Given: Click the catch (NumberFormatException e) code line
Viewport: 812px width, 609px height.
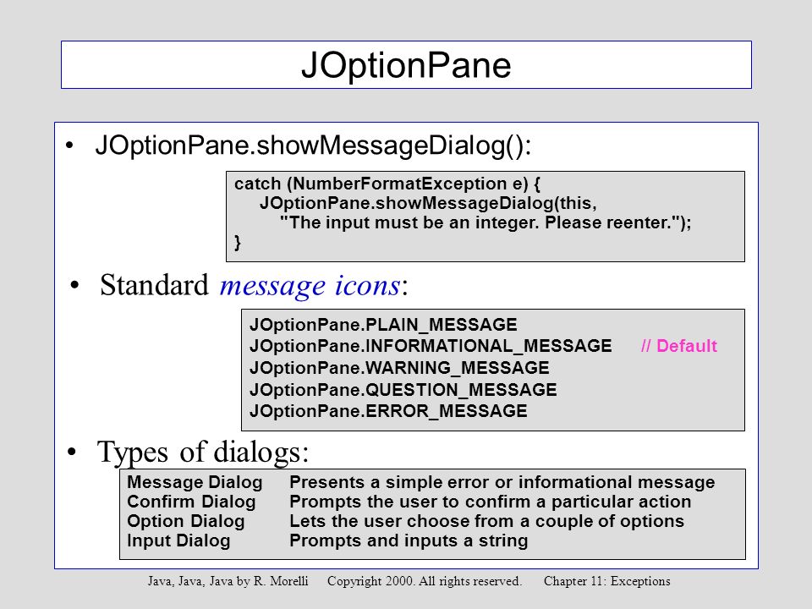Looking at the screenshot, I should click(x=387, y=184).
